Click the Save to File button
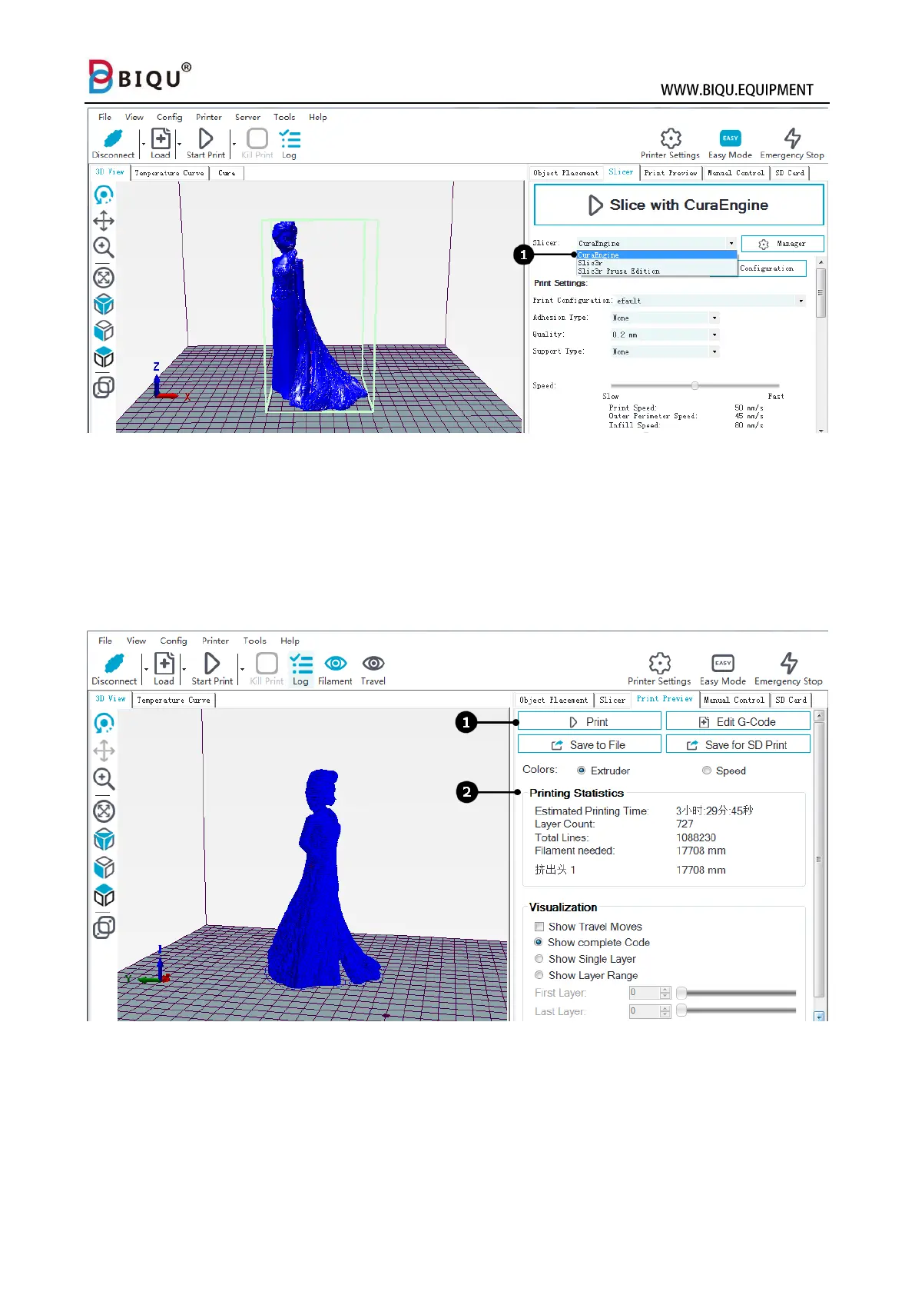Screen dimensions: 915x1295 (x=589, y=744)
